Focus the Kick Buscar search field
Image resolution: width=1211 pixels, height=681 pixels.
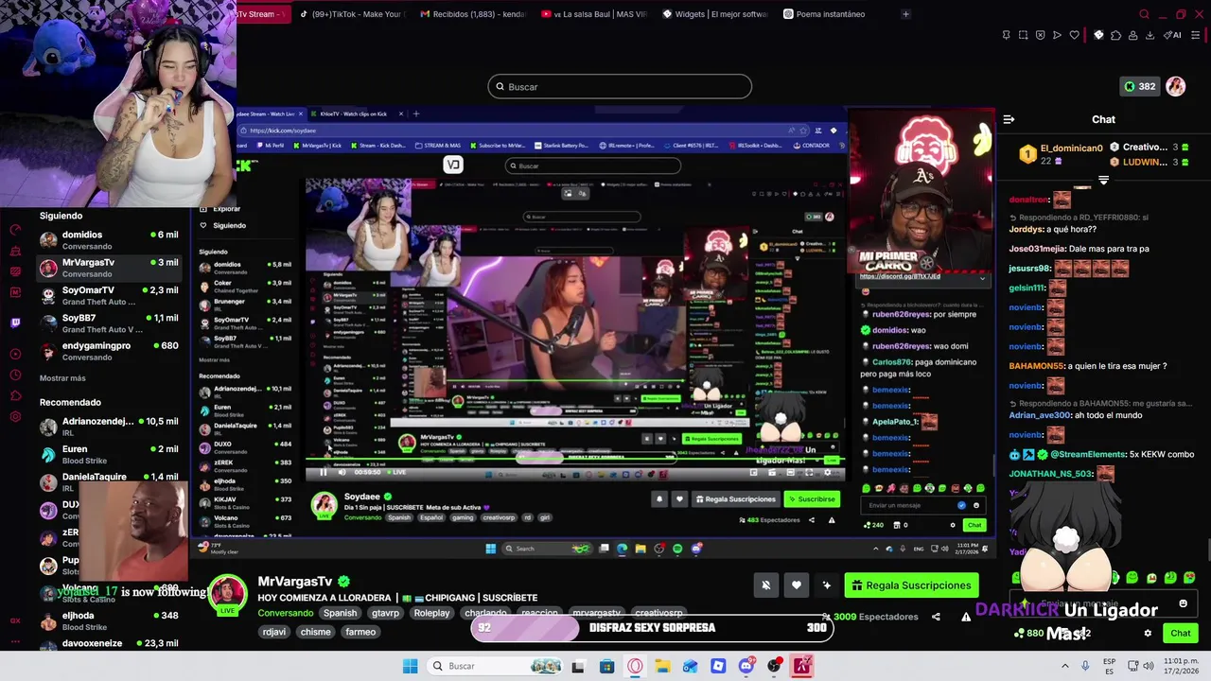click(620, 87)
